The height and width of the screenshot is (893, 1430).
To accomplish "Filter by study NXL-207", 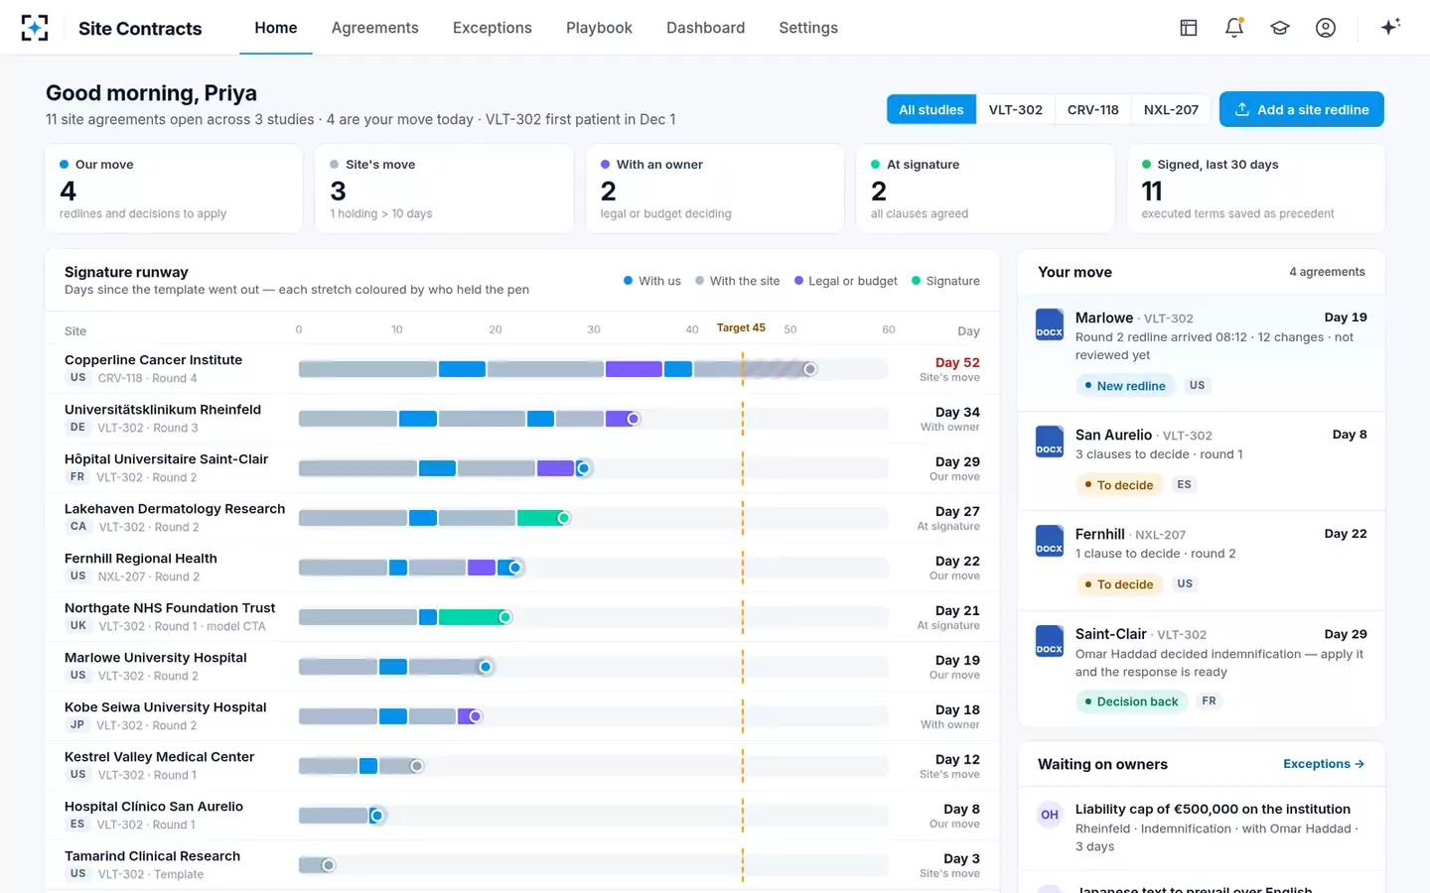I will pyautogui.click(x=1171, y=109).
